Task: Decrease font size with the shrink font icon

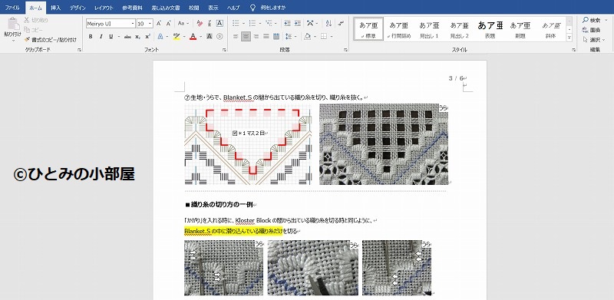Action: pos(168,24)
